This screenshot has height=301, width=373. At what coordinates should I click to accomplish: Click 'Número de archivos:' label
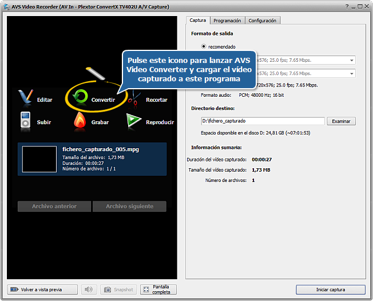(226, 180)
